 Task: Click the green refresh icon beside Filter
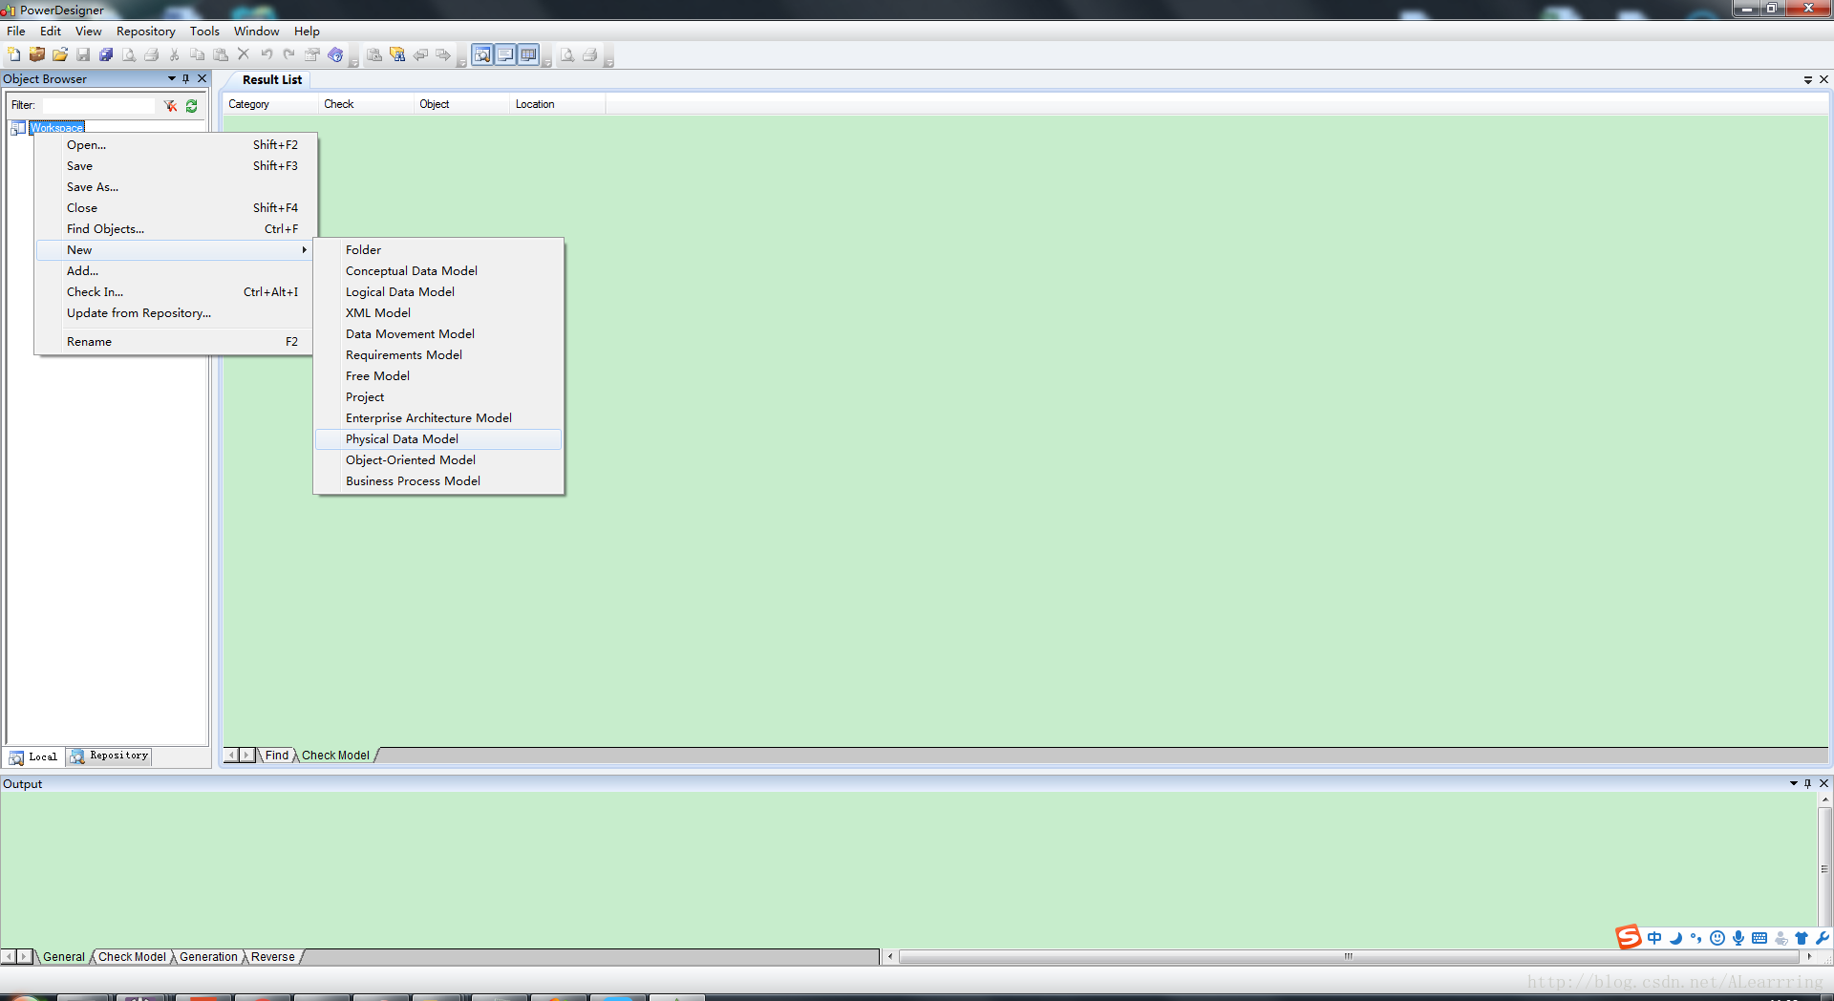pyautogui.click(x=191, y=105)
